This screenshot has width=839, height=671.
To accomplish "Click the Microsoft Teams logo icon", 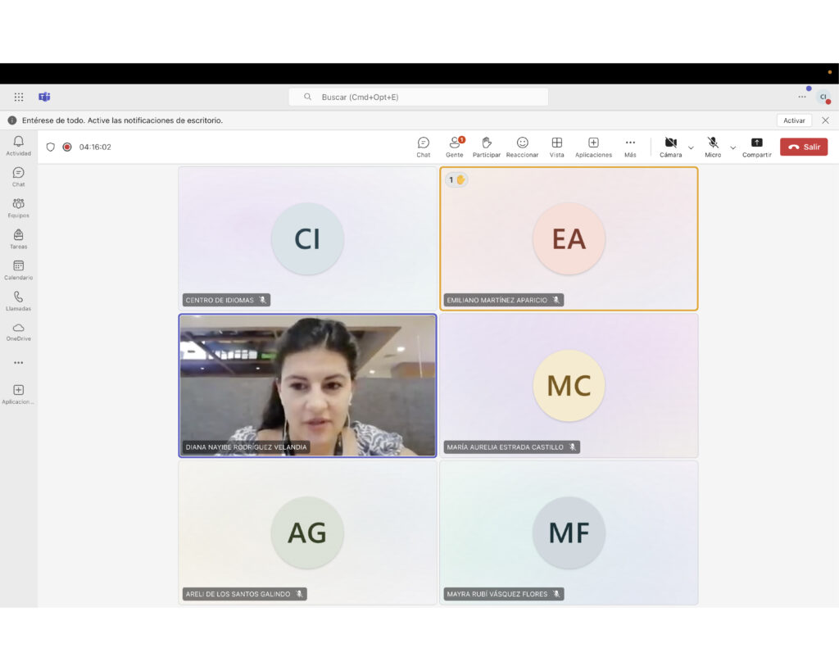I will click(x=44, y=97).
